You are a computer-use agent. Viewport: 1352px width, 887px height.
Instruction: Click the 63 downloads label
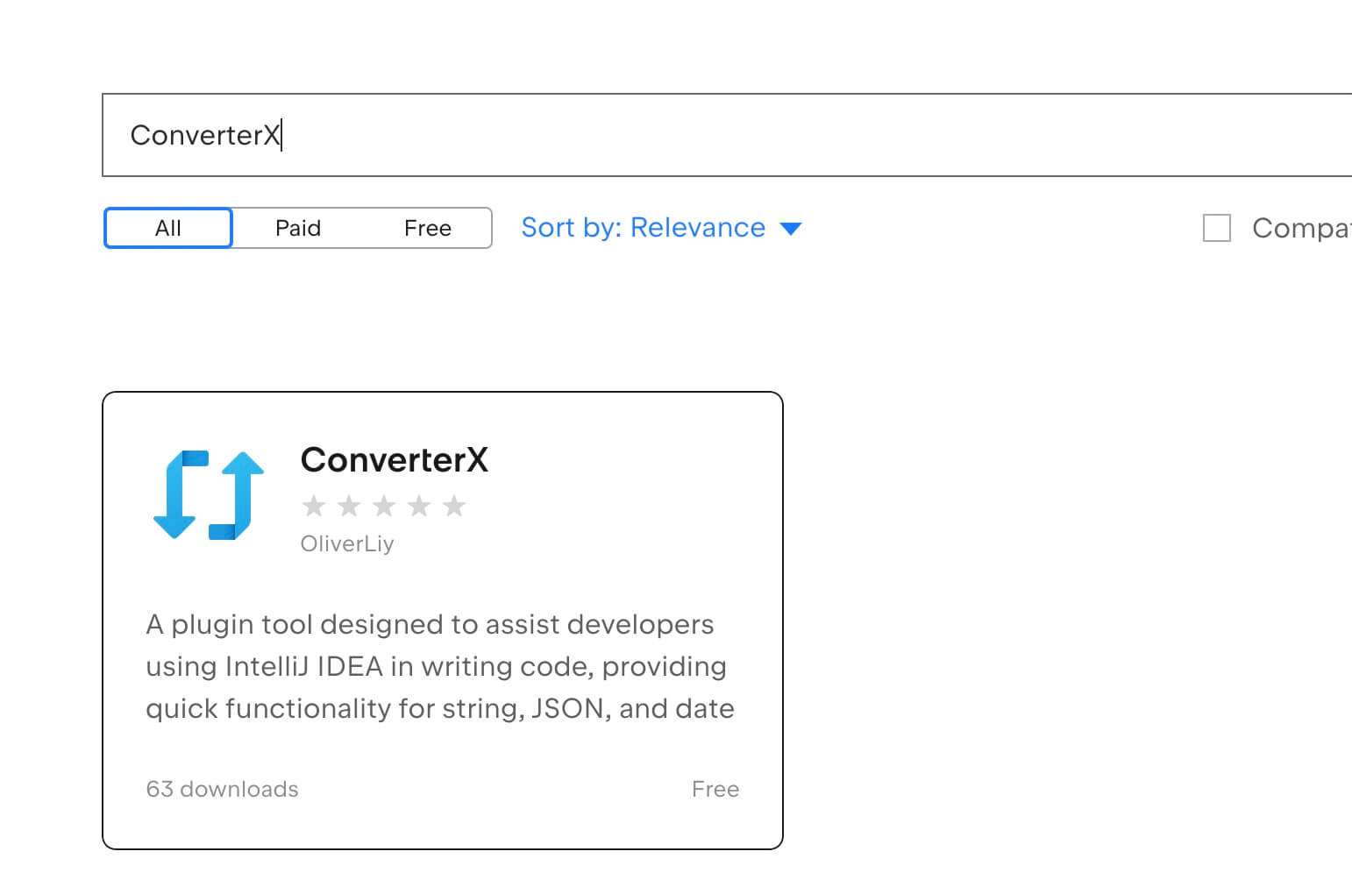(x=222, y=789)
